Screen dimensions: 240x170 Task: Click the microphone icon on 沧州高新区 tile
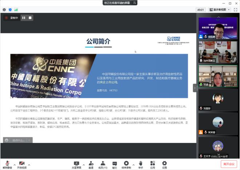[x=201, y=61]
